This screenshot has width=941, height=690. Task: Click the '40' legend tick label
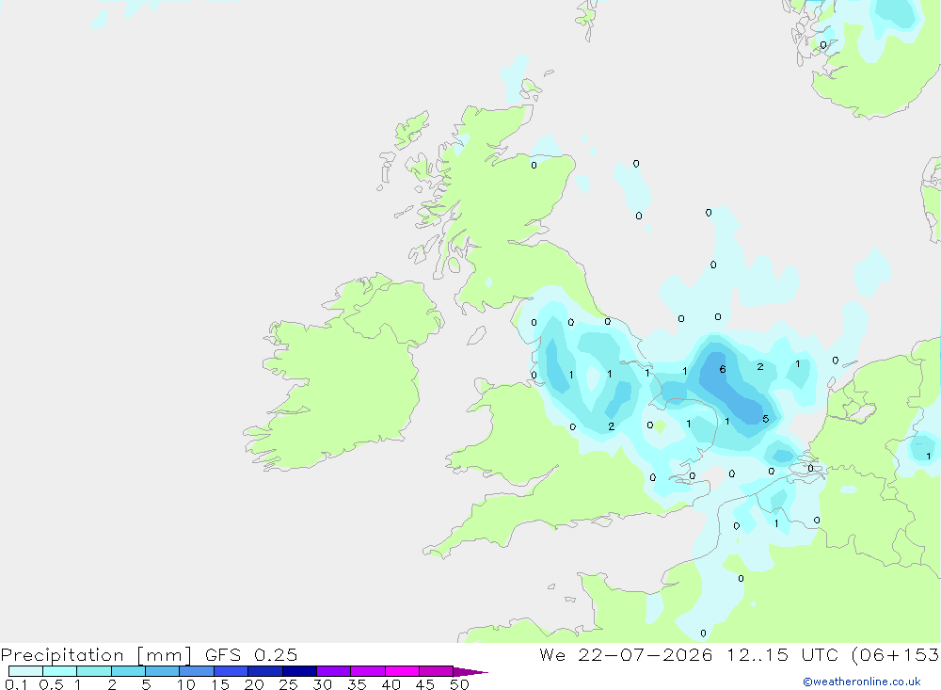tap(391, 684)
